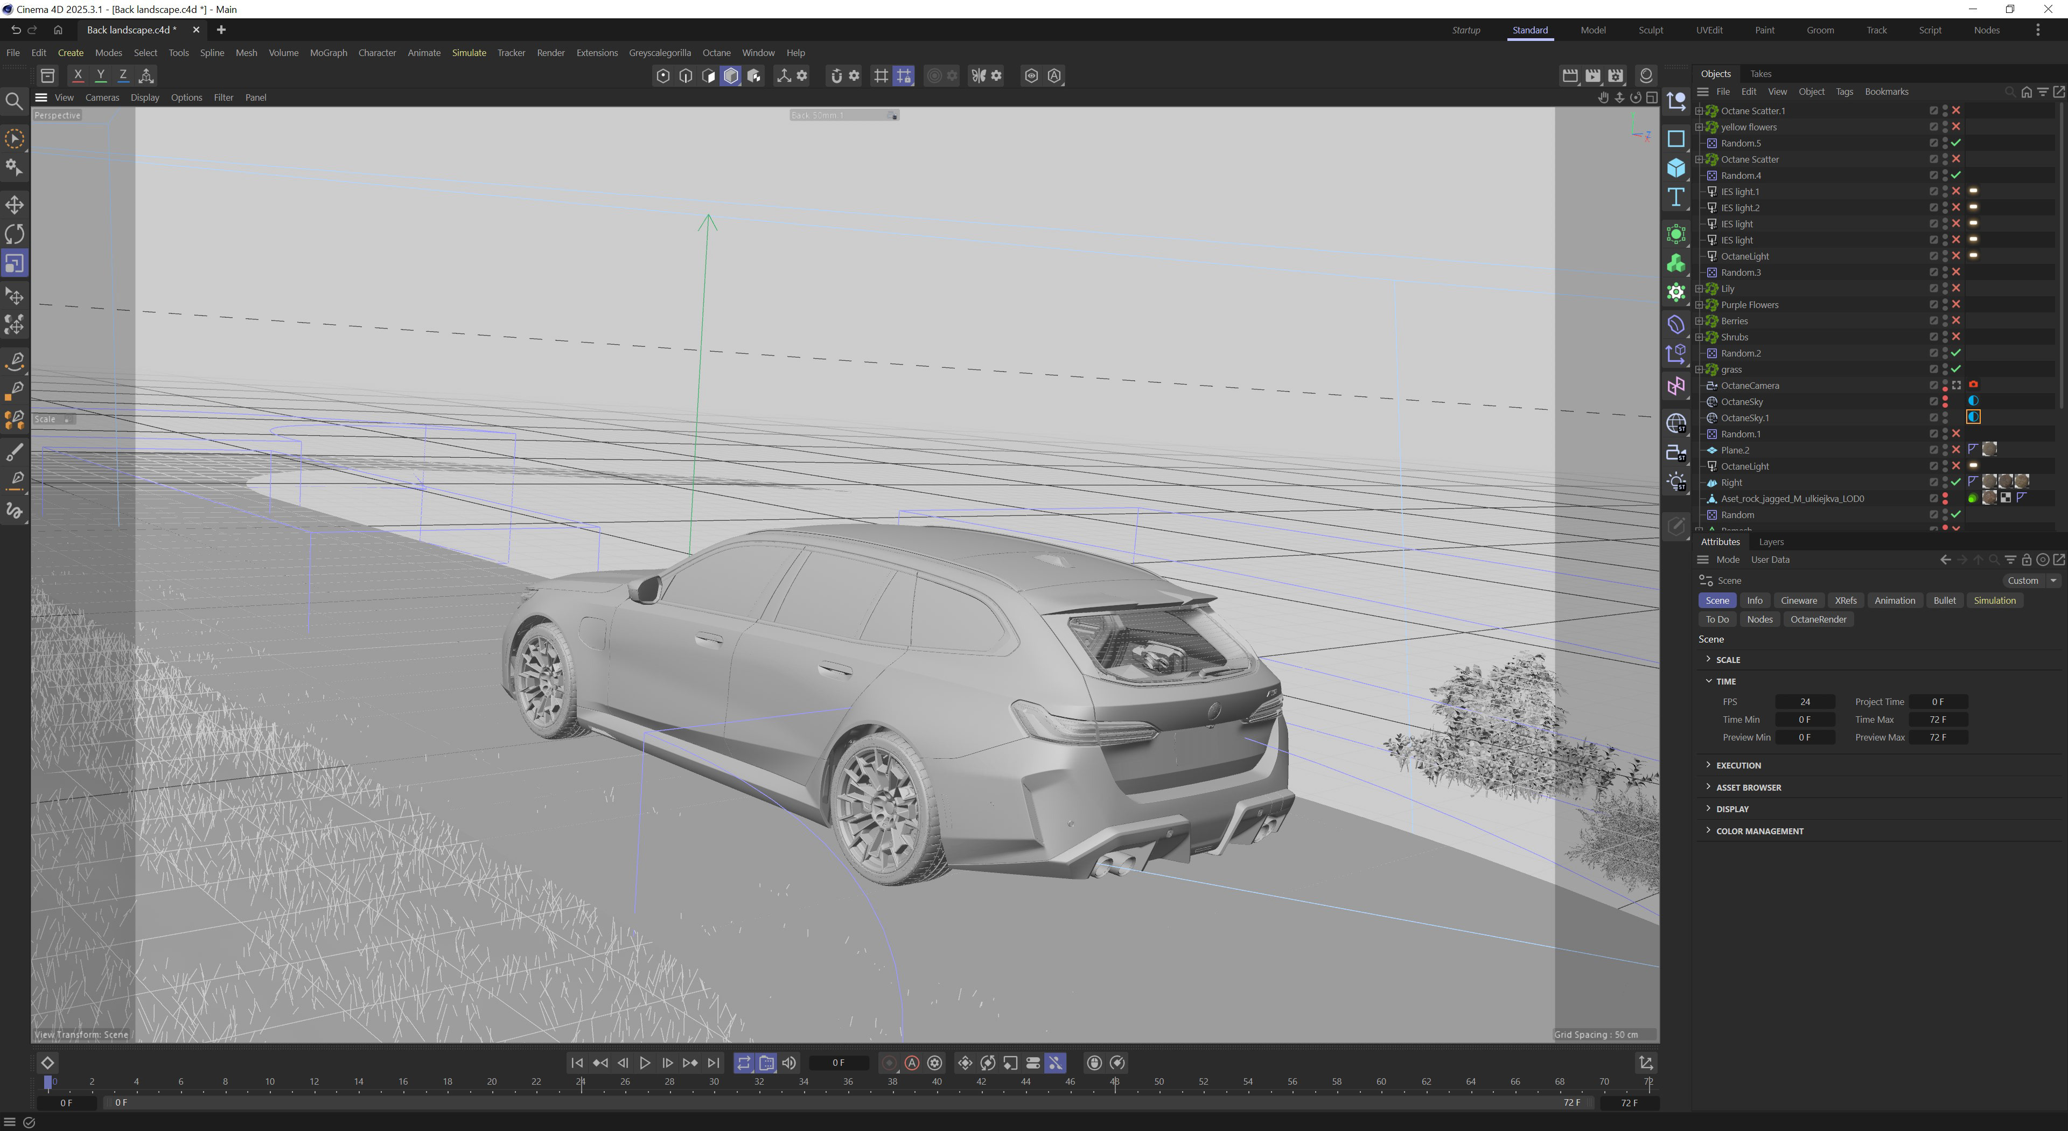Image resolution: width=2068 pixels, height=1131 pixels.
Task: Open the Simulate menu
Action: point(469,53)
